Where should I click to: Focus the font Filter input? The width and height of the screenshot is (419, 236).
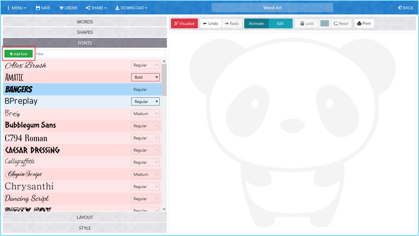[100, 54]
